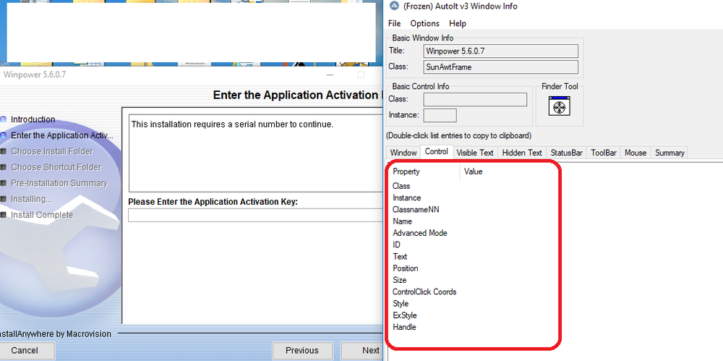Viewport: 723px width, 361px height.
Task: Click the Install Complete step
Action: tap(41, 215)
